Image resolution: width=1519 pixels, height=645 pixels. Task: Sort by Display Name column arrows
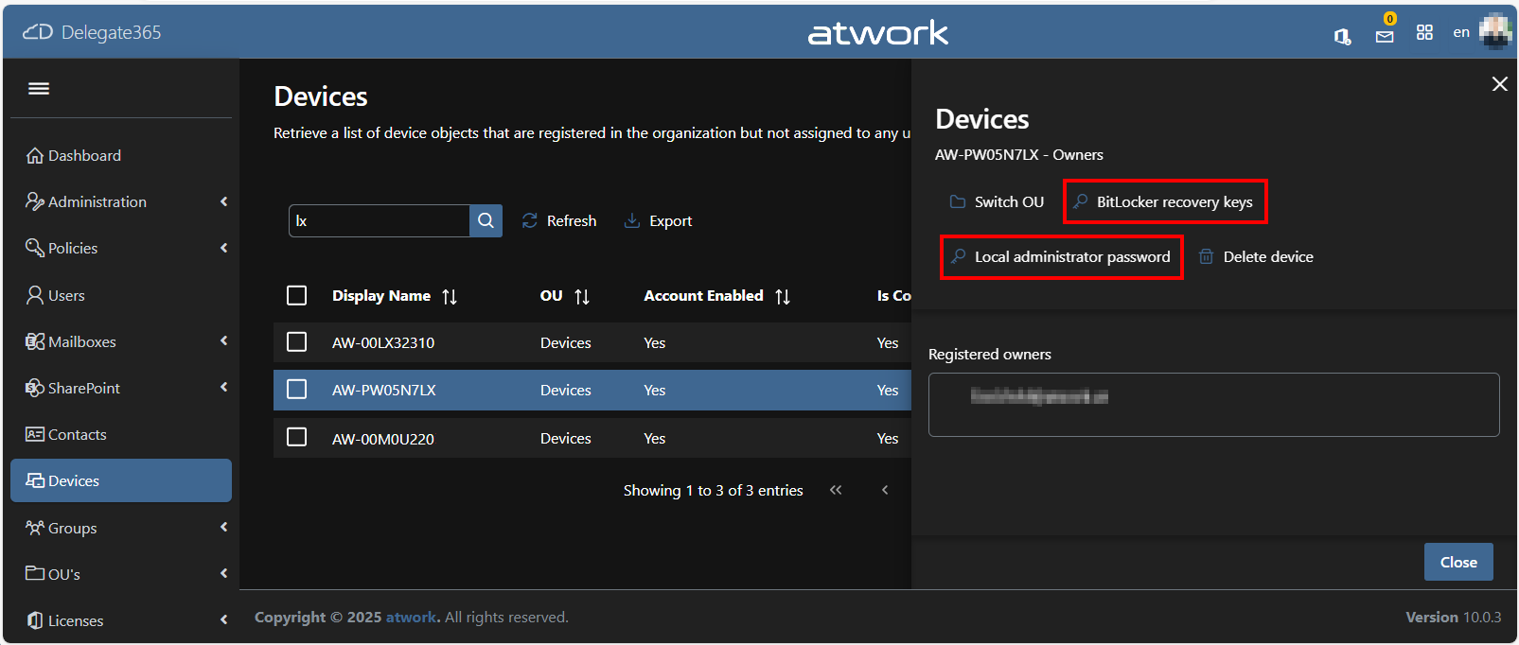(450, 297)
